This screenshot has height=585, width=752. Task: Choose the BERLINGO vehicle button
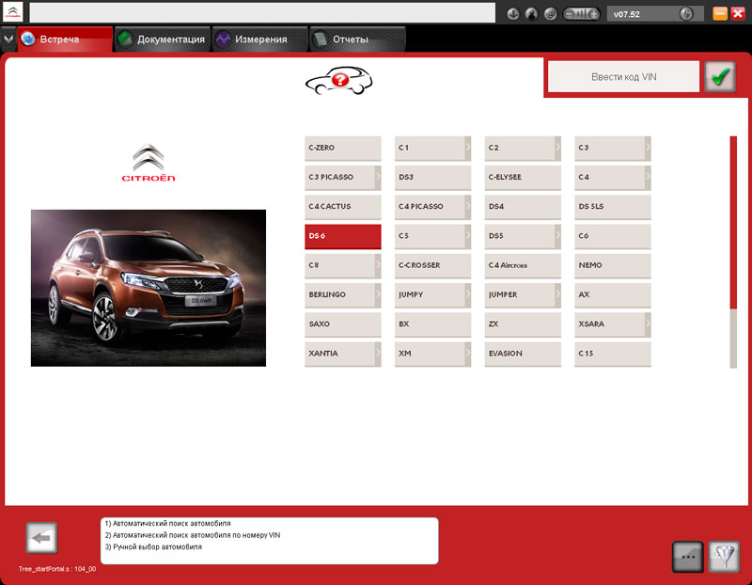(x=339, y=294)
